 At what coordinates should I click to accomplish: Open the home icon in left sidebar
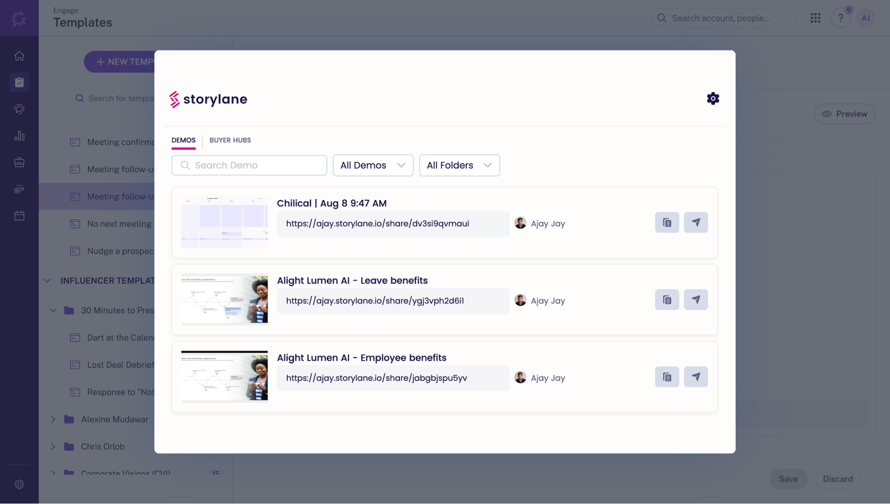[x=19, y=56]
